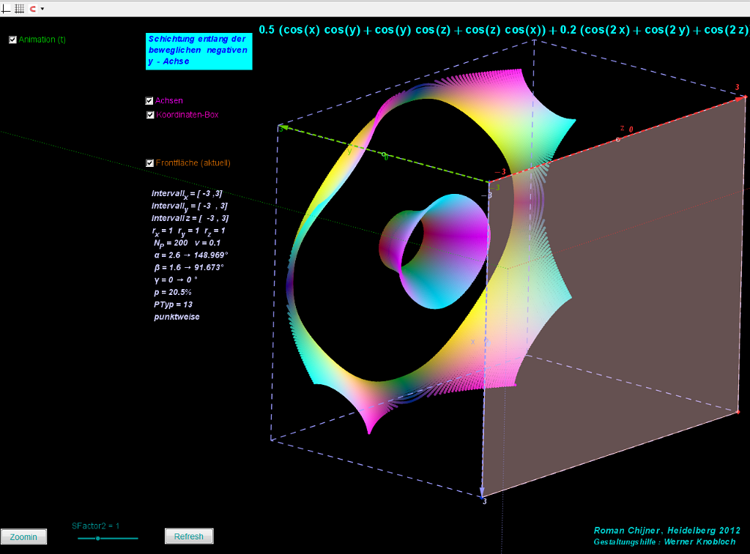Click the green origin point on y-axis

(x=383, y=154)
